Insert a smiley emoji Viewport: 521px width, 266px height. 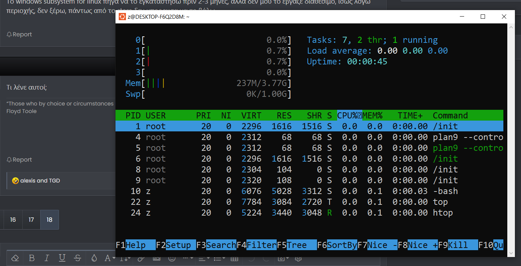point(172,258)
